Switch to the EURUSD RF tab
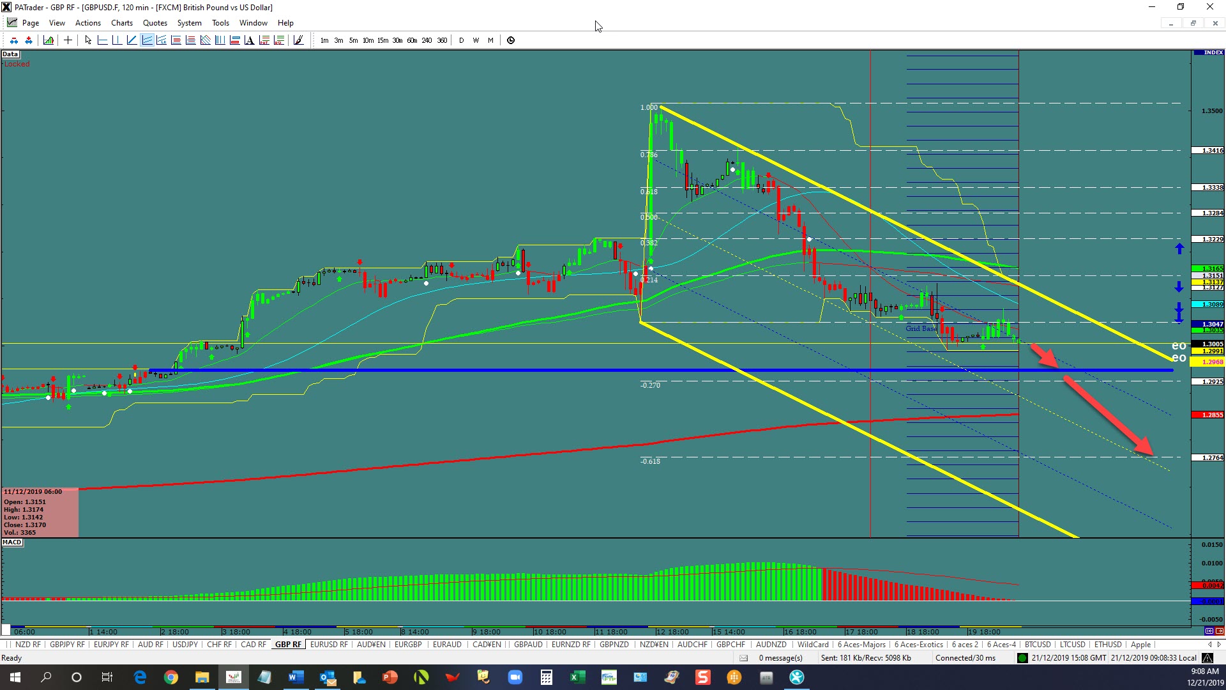The width and height of the screenshot is (1226, 690). coord(329,645)
